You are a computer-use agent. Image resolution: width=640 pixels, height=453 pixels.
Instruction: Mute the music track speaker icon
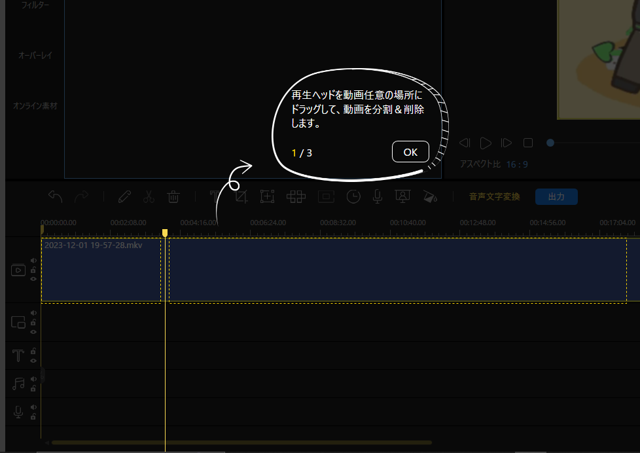tap(33, 379)
